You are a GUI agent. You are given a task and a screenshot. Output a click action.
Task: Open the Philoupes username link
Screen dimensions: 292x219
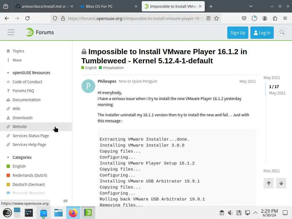107,81
